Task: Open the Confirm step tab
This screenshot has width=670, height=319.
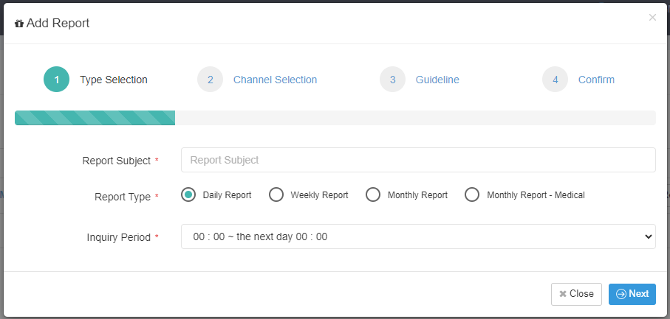Action: [x=597, y=80]
